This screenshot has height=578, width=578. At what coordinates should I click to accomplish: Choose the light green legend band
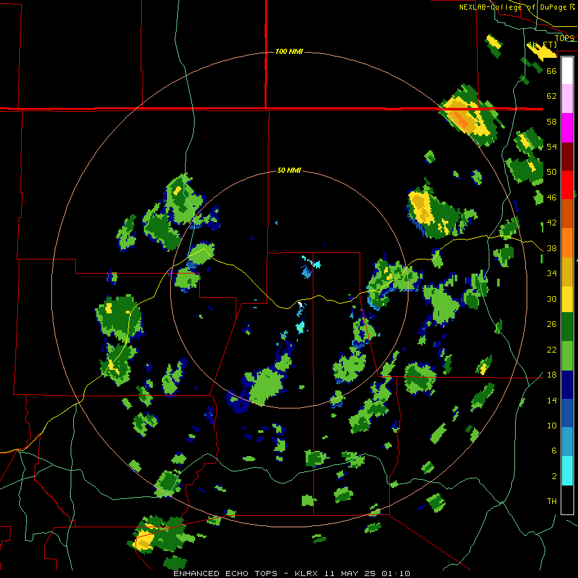(567, 356)
